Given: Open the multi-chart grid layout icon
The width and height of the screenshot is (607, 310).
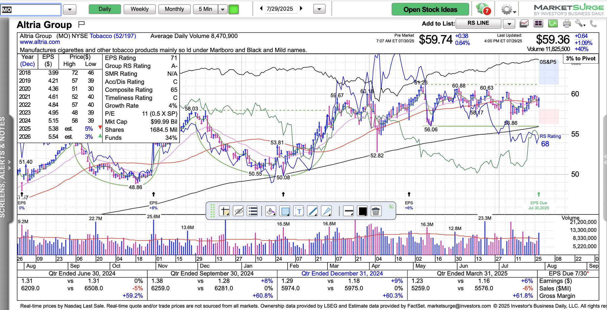Looking at the screenshot, I should pos(538,23).
